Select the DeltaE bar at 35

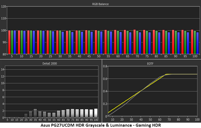35,113
